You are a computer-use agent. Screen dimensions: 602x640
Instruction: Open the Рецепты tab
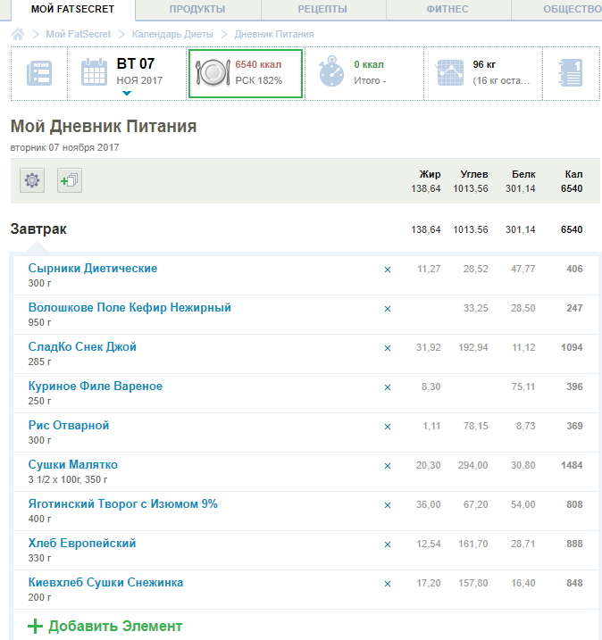coord(323,10)
